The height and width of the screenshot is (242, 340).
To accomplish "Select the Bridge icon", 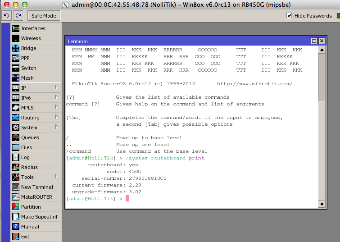I will coord(16,48).
